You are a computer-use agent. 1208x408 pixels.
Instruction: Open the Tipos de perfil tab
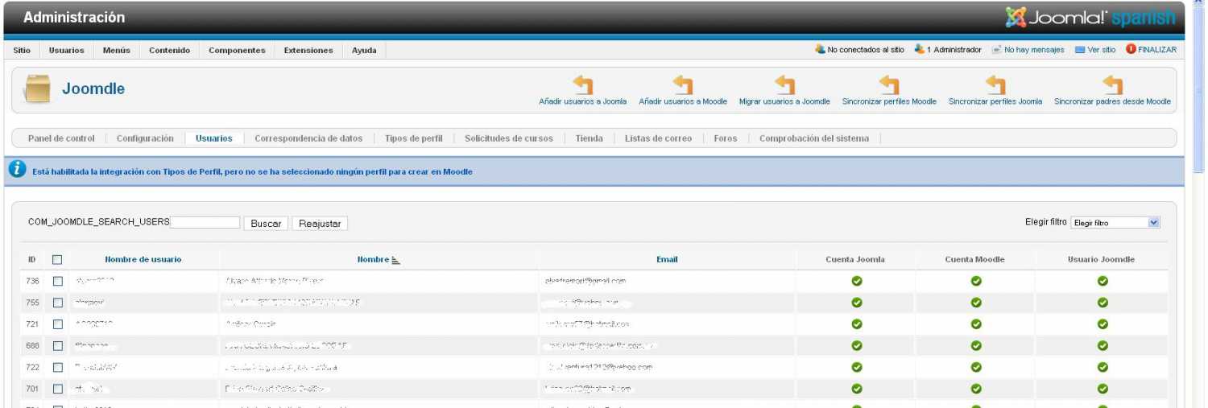point(414,138)
